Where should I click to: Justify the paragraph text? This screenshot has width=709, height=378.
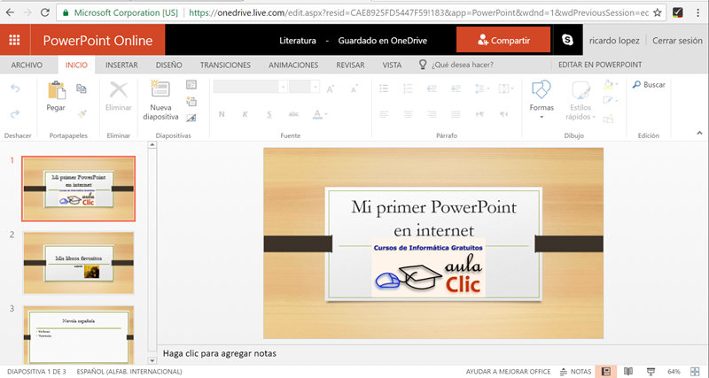(x=456, y=114)
